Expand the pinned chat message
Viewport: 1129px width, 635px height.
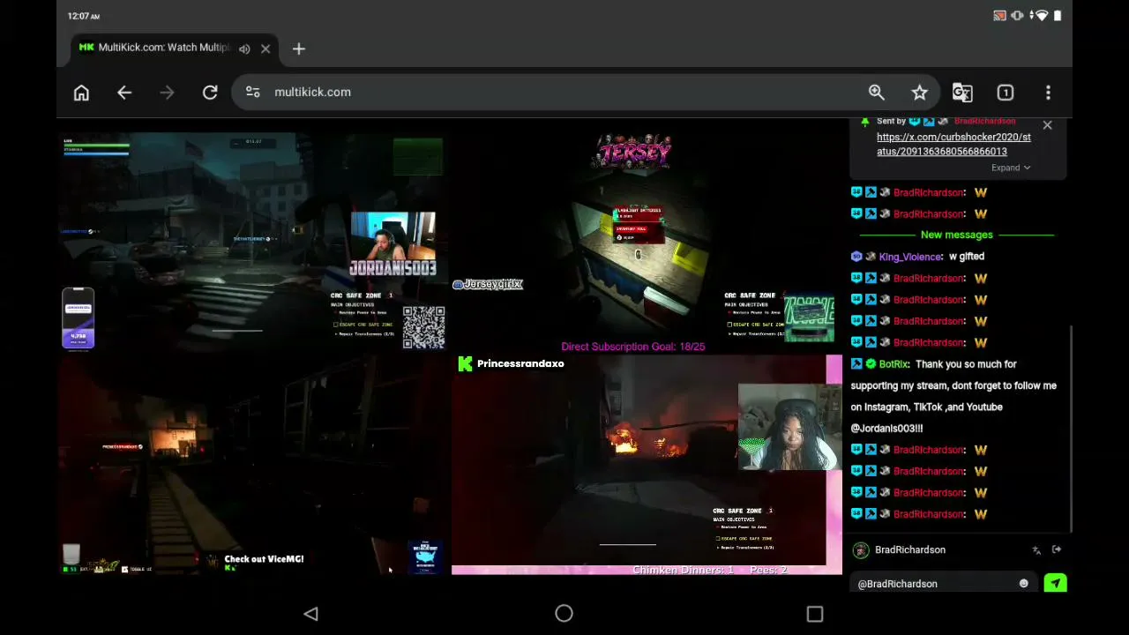coord(1011,168)
